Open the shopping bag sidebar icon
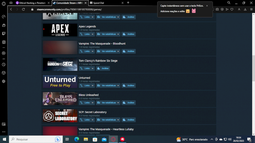Screen dimensions: 255x143 pos(4,25)
